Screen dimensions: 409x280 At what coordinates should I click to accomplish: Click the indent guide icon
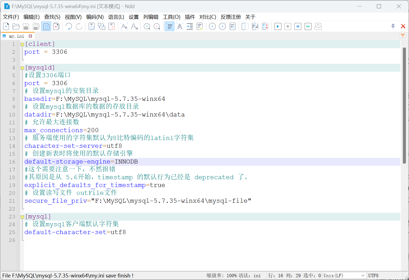point(190,27)
